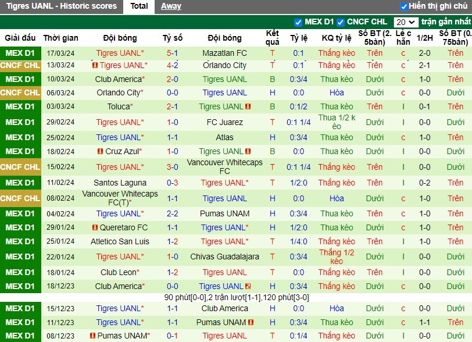
Task: Open Toluca team link
Action: [119, 106]
